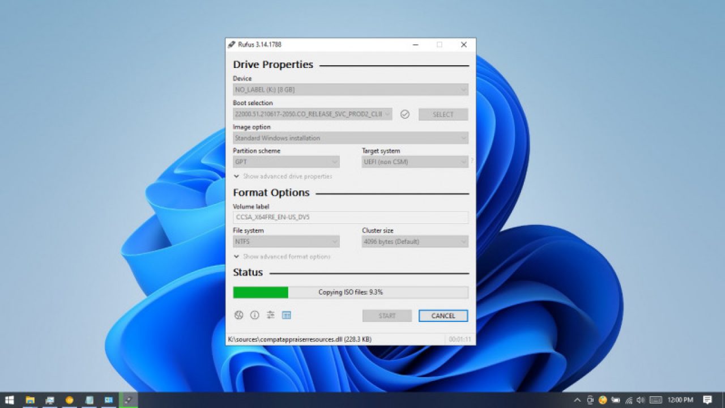The height and width of the screenshot is (408, 725).
Task: Click the About Rufus info icon
Action: tap(254, 316)
